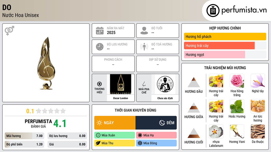Open the perfumer illustration thumbnail

[x=165, y=84]
